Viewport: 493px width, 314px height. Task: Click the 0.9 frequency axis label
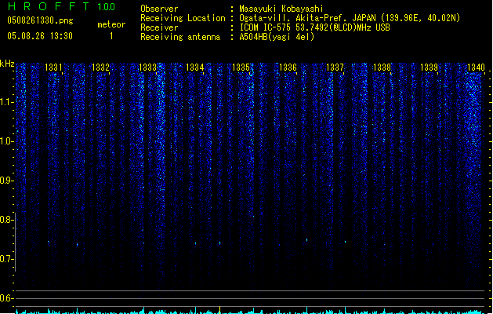(6, 181)
